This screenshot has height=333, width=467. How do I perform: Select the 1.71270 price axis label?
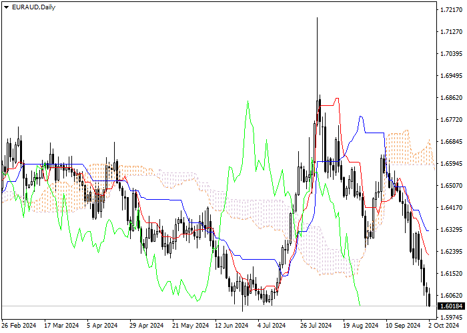(451, 32)
